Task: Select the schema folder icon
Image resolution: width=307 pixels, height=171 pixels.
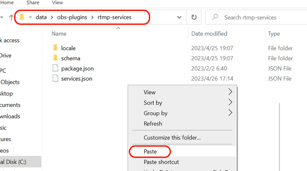Action: pos(55,58)
